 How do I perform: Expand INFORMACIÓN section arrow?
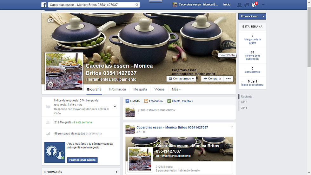pyautogui.click(x=116, y=172)
